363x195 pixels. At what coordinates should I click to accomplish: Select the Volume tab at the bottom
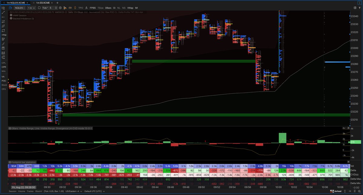(21, 191)
